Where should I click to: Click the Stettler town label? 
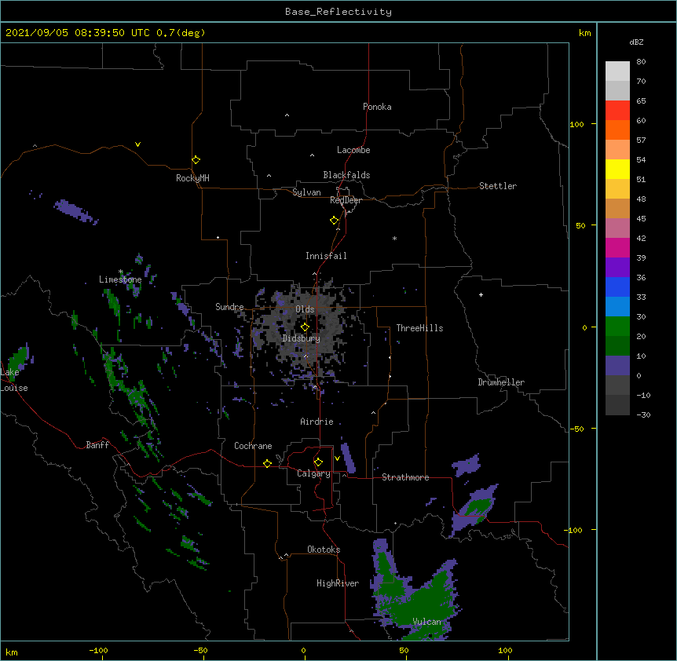click(x=498, y=186)
